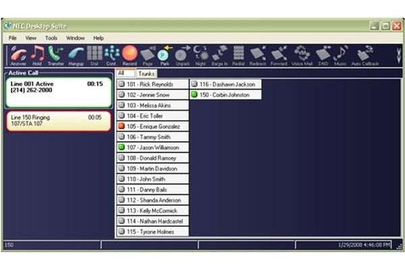
Task: Open the View menu
Action: click(x=31, y=38)
